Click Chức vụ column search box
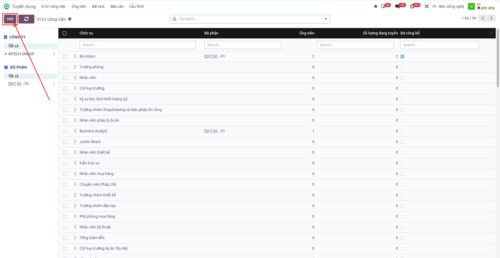 (x=137, y=45)
